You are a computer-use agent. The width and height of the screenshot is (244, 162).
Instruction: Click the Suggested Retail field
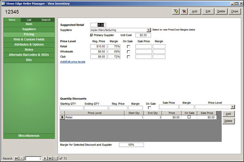[x=98, y=25]
